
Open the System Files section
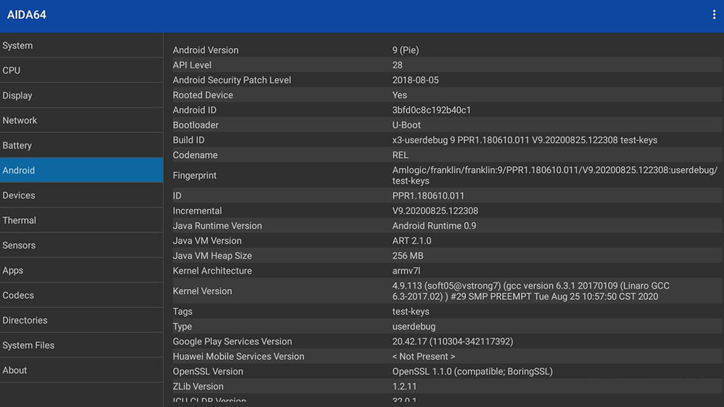[81, 345]
